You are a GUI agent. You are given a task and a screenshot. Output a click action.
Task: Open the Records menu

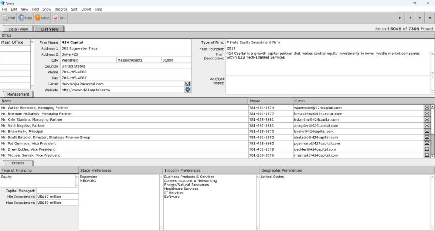pyautogui.click(x=61, y=9)
